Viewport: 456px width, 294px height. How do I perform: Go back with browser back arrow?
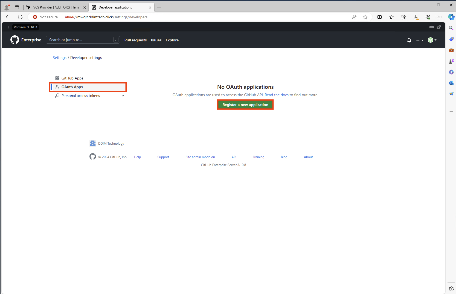pyautogui.click(x=8, y=17)
